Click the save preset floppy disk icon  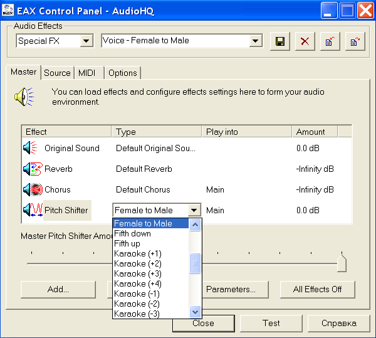(x=280, y=41)
